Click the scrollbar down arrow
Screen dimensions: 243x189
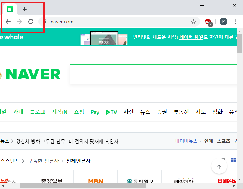click(x=240, y=179)
